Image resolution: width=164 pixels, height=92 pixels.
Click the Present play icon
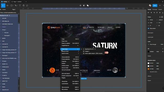click(160, 6)
